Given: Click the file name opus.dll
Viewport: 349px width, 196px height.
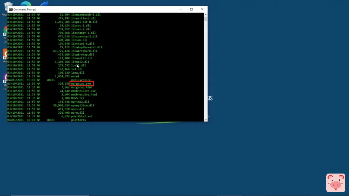Looking at the screenshot, I should point(78,109).
